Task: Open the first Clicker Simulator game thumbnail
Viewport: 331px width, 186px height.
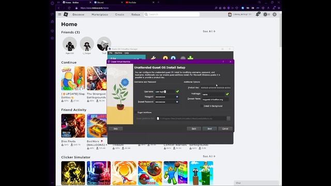Action: 73,173
